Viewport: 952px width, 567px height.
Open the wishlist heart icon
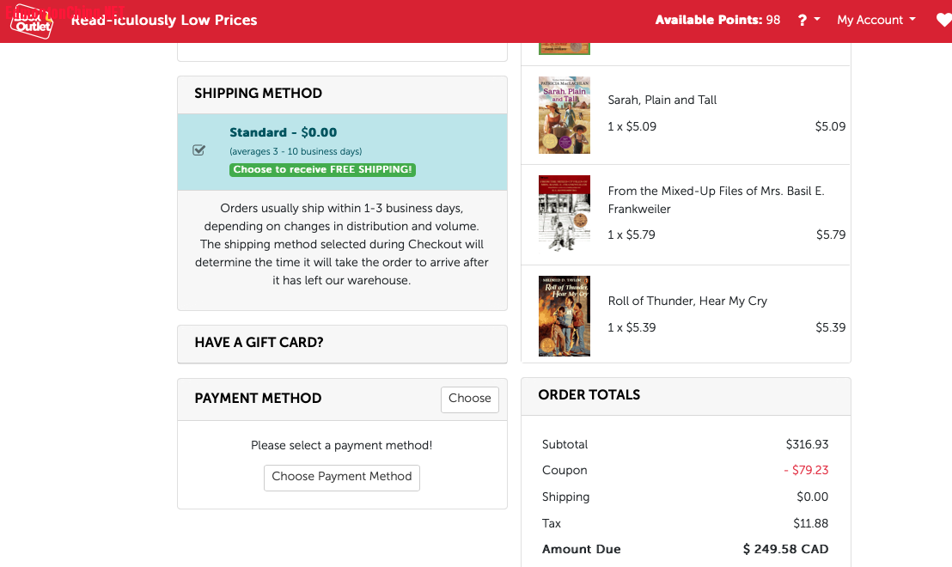[x=943, y=20]
